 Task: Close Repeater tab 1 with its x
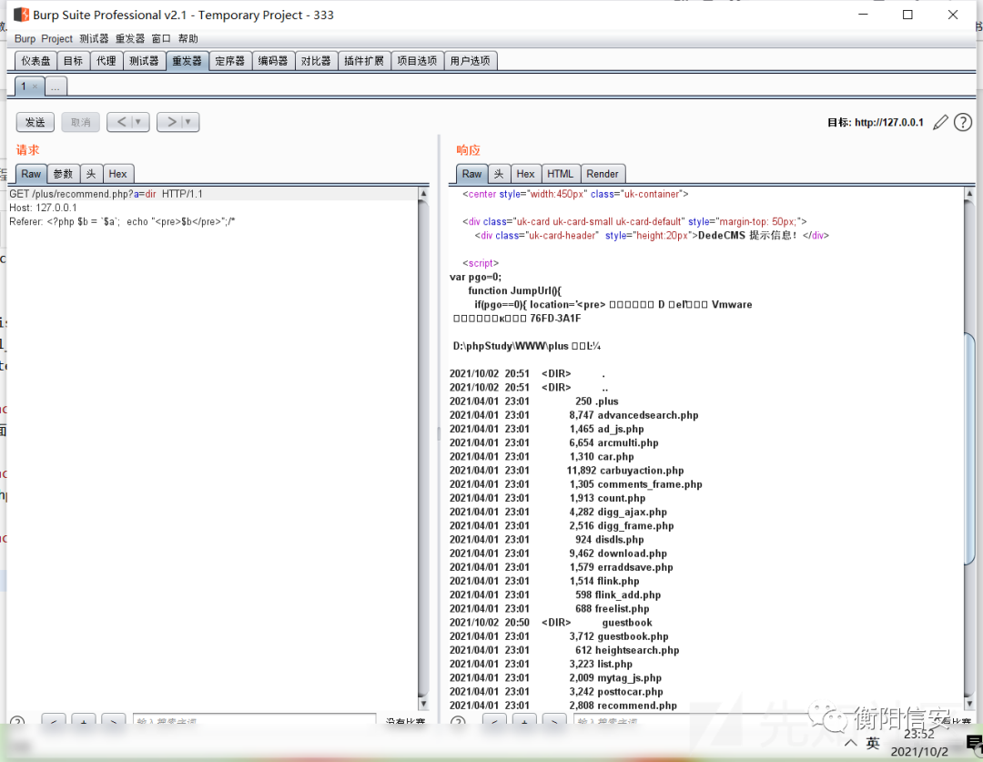[x=35, y=86]
